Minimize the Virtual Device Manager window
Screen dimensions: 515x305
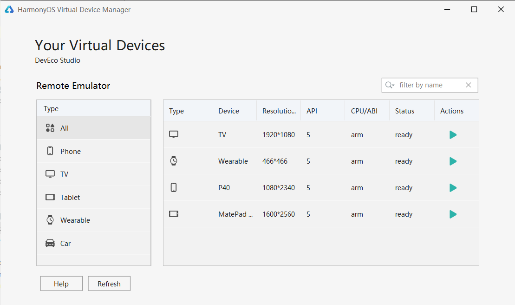click(447, 9)
